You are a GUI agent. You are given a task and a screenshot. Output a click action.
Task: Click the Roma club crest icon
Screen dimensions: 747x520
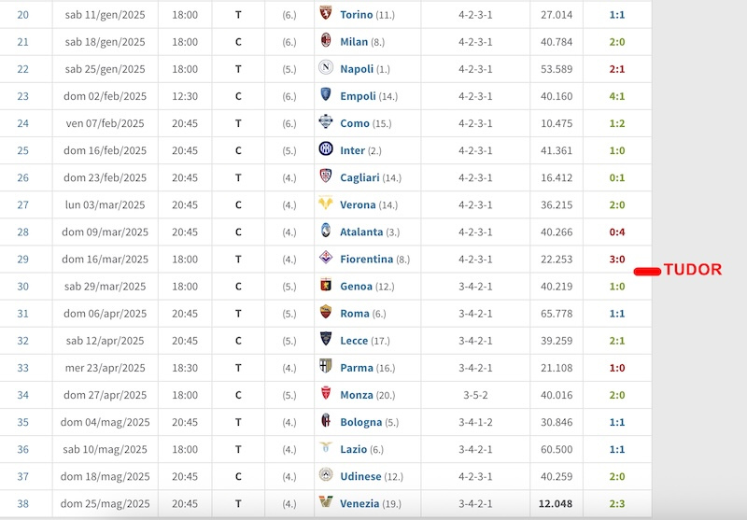coord(325,312)
